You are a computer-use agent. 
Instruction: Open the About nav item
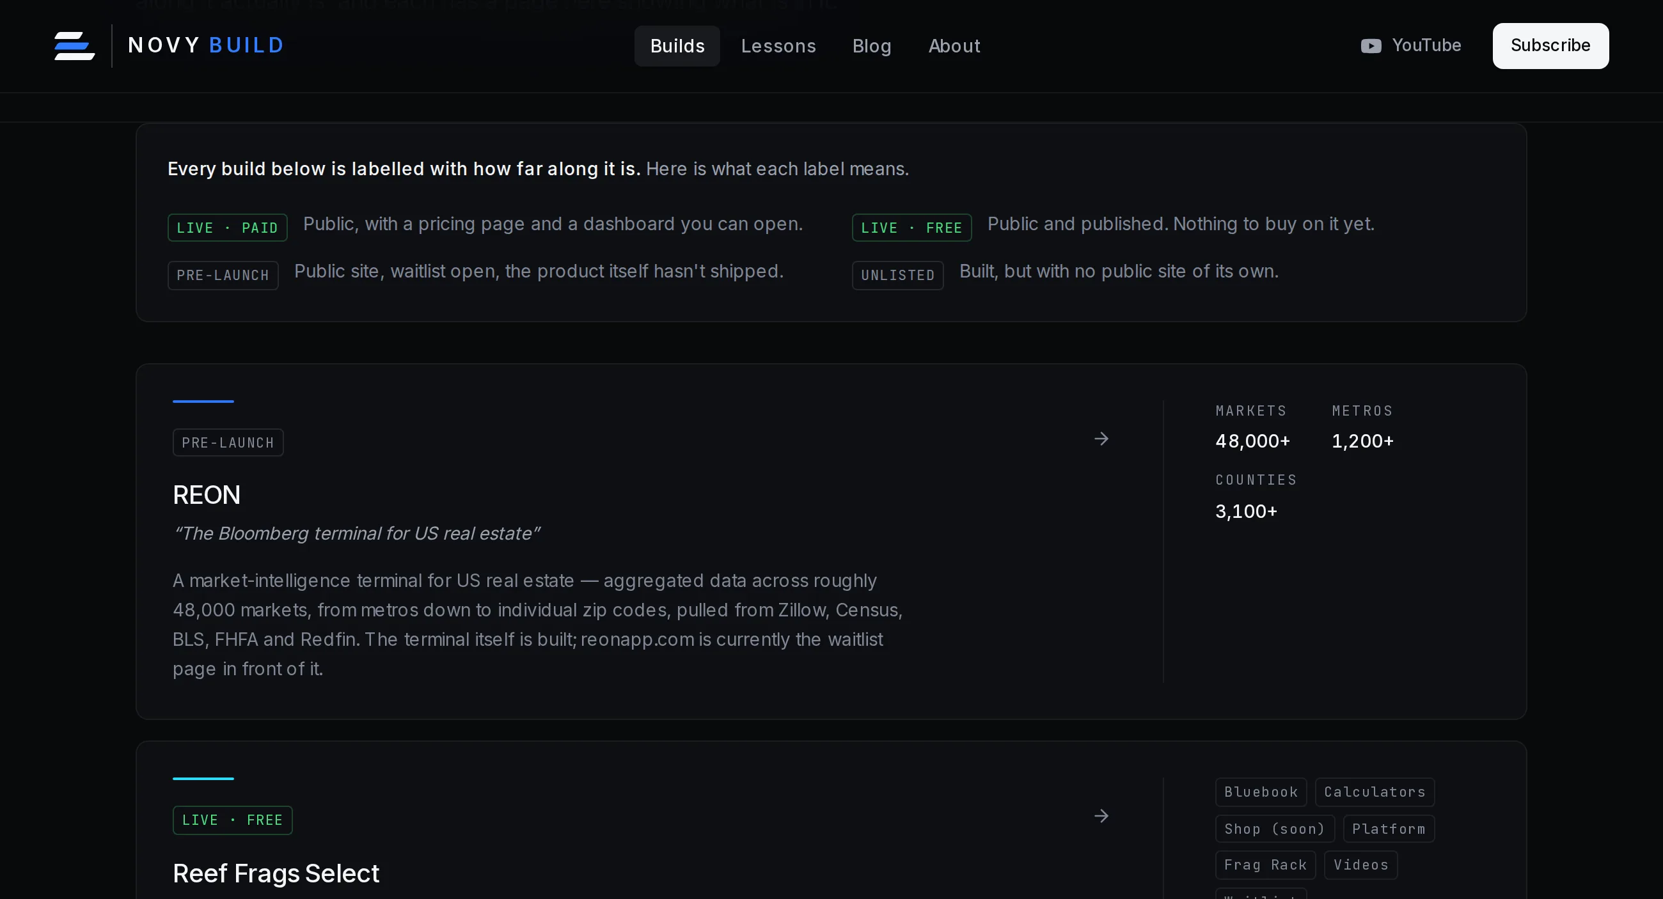pyautogui.click(x=954, y=46)
